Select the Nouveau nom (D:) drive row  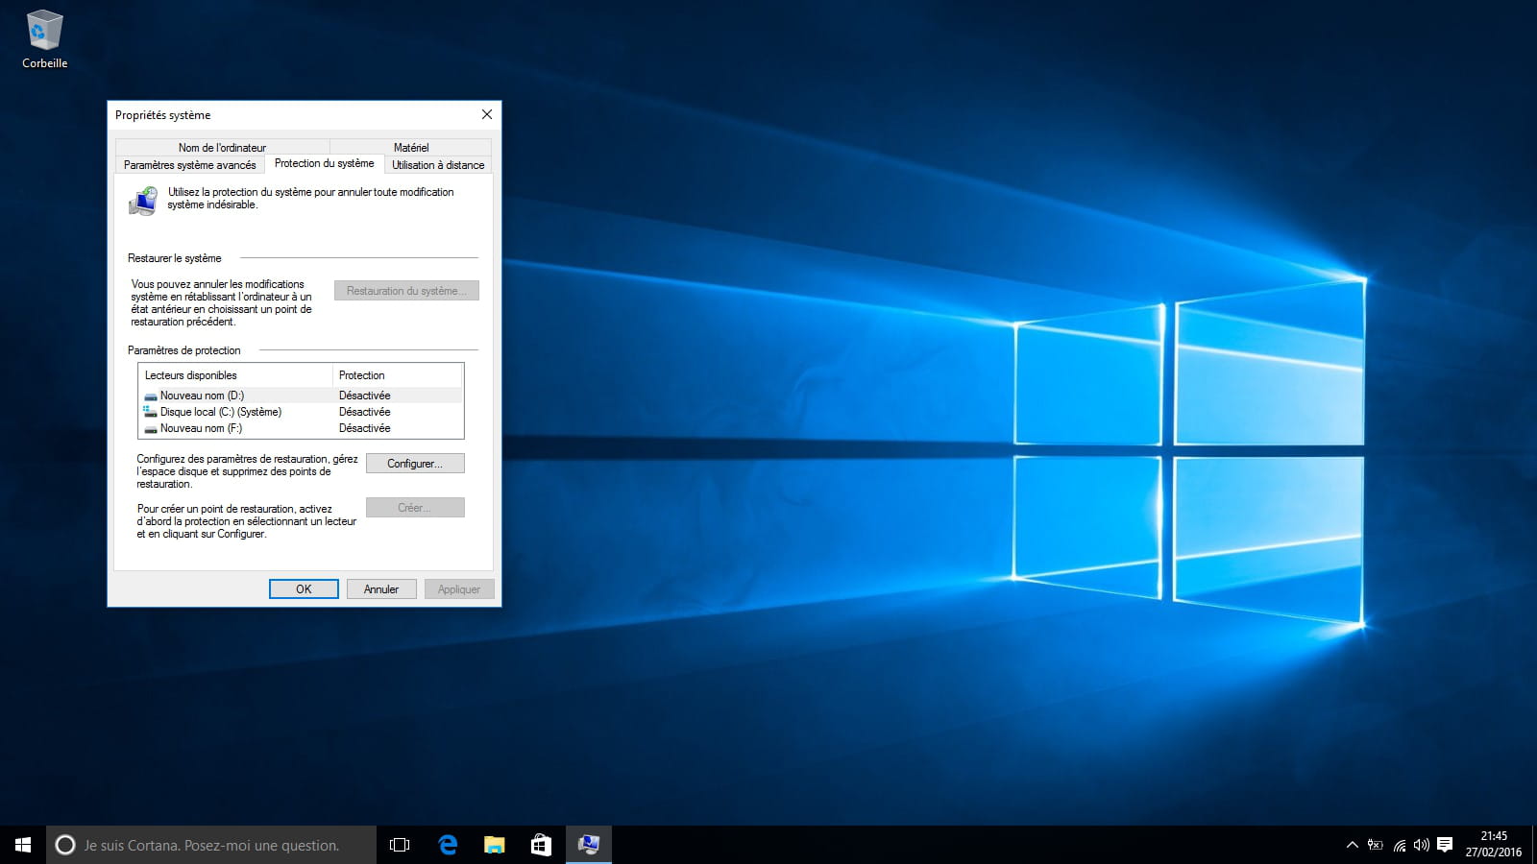(302, 396)
